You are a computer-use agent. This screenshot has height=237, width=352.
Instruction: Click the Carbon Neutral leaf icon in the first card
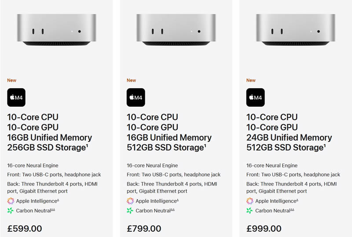(11, 211)
